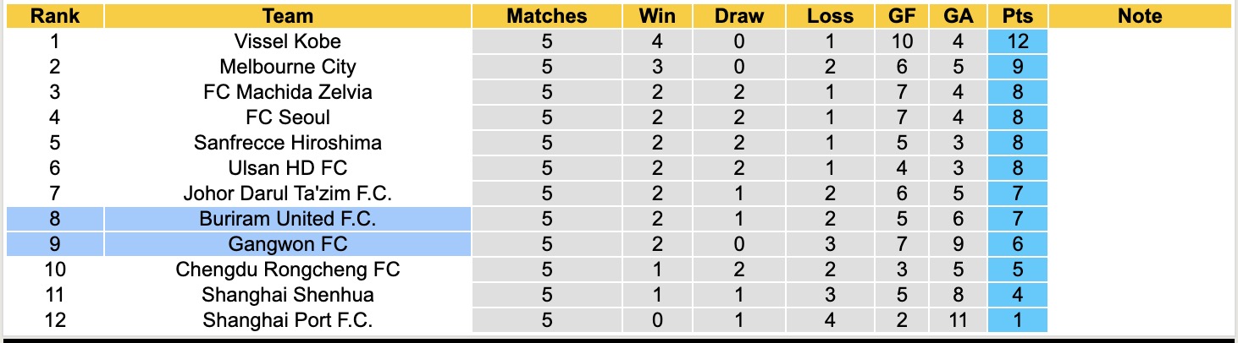
Task: Open the Vissel Kobe team entry
Action: (x=287, y=41)
